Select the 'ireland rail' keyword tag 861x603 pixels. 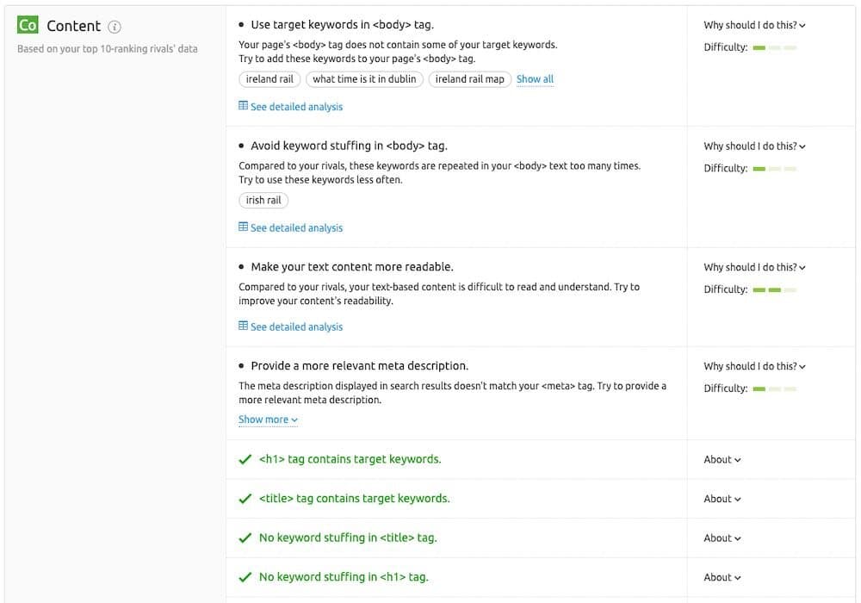(269, 79)
